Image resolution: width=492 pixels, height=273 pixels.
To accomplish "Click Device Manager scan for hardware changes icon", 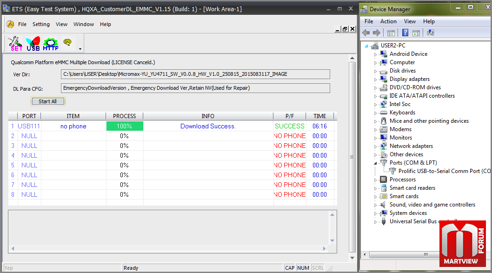I will point(431,33).
